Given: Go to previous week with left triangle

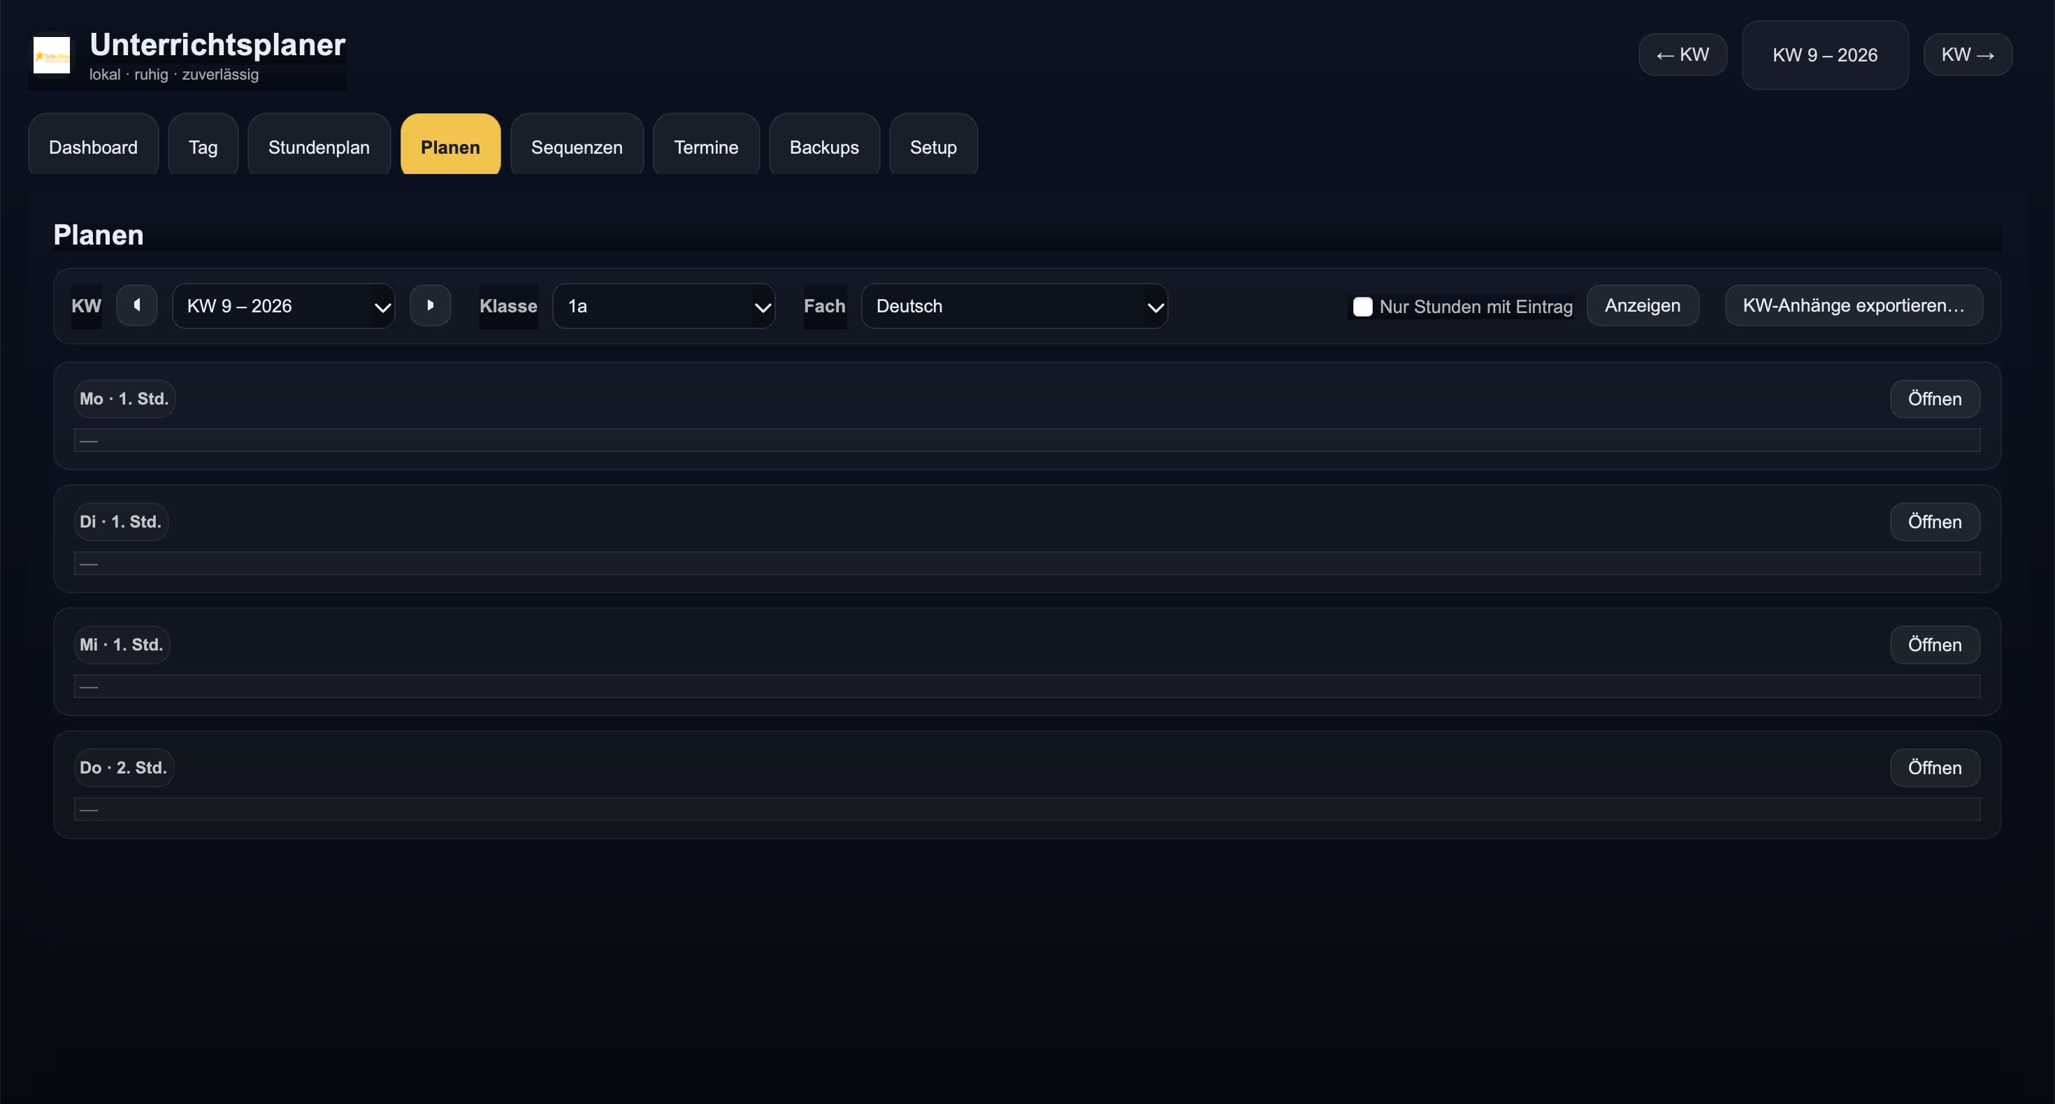Looking at the screenshot, I should pos(136,305).
